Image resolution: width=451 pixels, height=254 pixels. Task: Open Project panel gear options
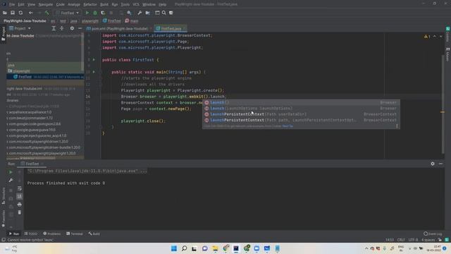point(72,28)
